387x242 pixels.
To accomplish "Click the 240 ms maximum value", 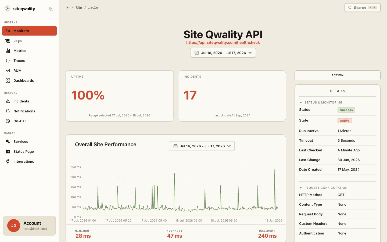I will [267, 236].
